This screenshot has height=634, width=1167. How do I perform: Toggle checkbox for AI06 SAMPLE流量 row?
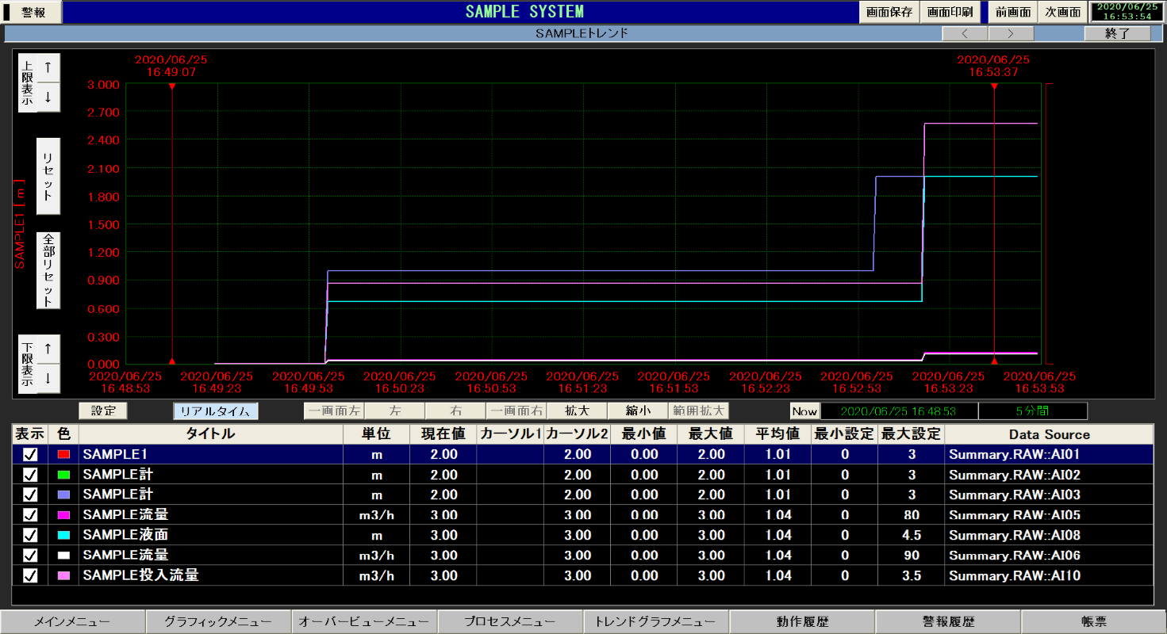30,556
